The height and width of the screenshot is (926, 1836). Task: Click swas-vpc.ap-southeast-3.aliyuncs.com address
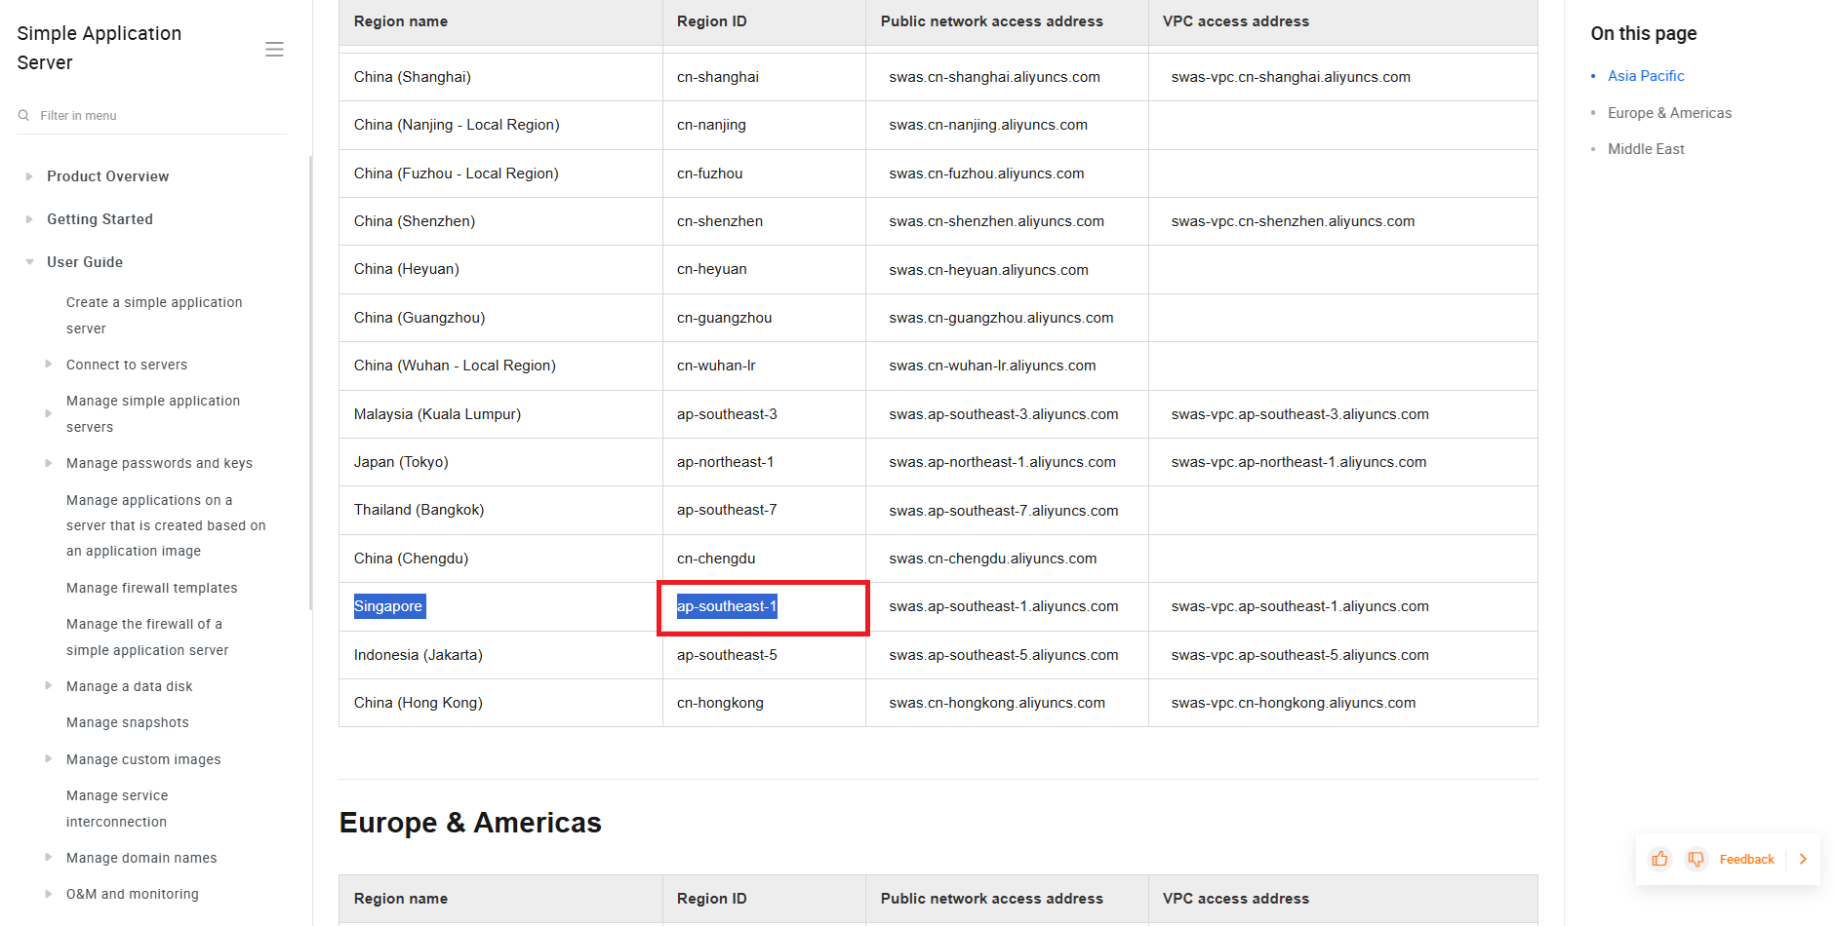1299,414
